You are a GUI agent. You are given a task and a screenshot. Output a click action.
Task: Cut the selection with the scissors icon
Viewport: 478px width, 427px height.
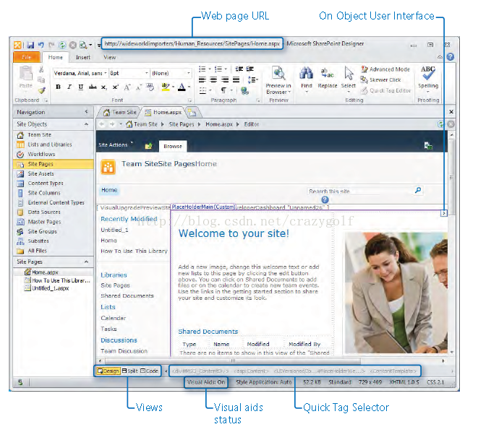(x=41, y=70)
